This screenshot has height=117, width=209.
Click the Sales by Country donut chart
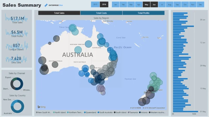click(18, 107)
